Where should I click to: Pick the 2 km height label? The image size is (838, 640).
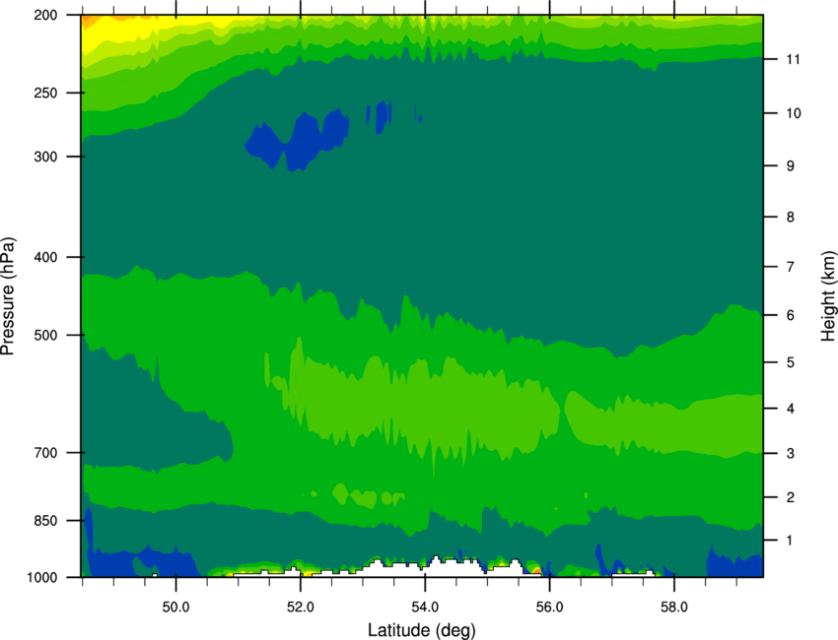coord(791,497)
